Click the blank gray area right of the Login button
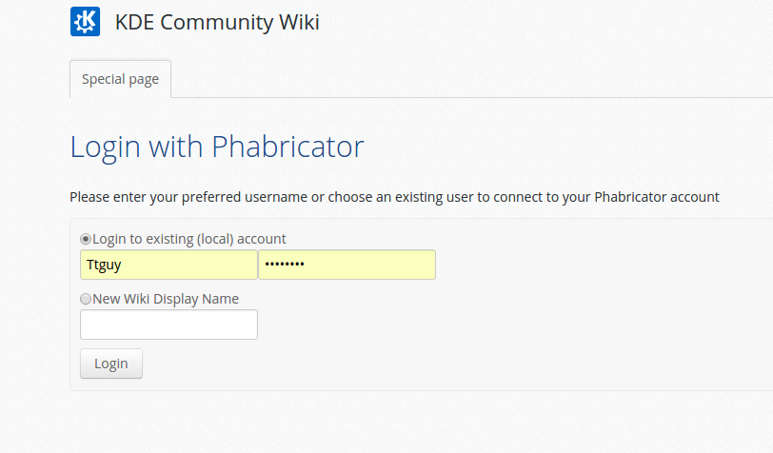The width and height of the screenshot is (773, 453). click(428, 364)
